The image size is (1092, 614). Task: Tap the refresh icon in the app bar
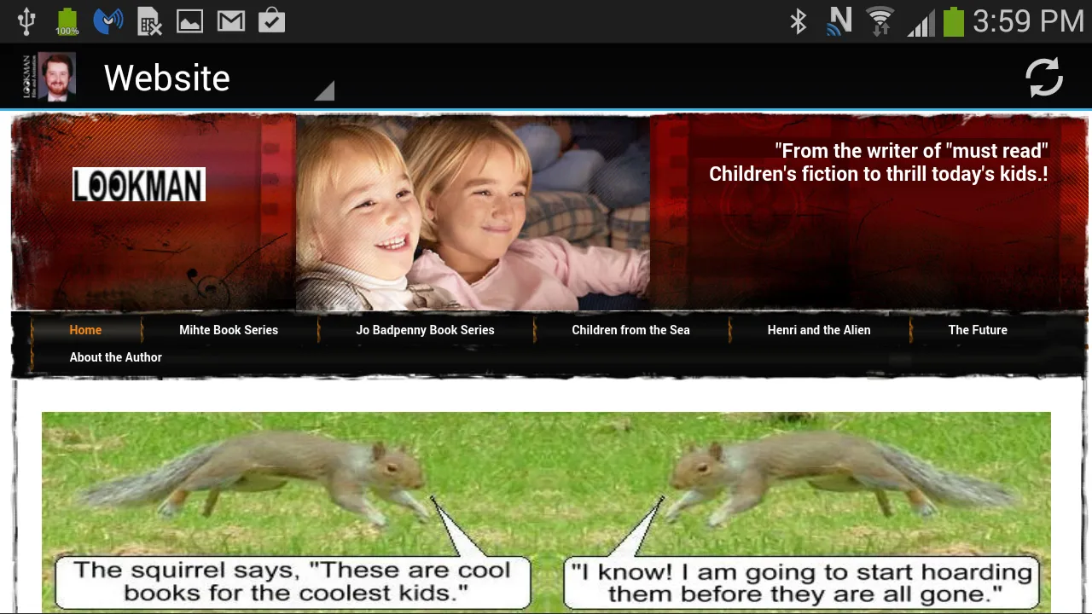[1043, 78]
